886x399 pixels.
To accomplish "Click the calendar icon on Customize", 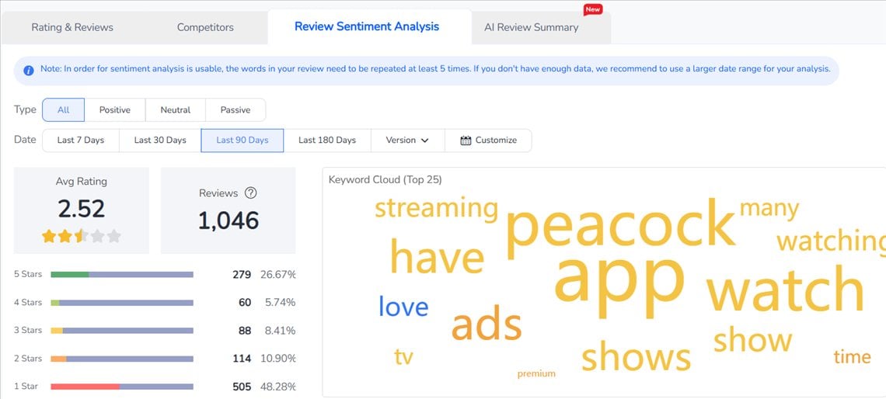I will (466, 141).
